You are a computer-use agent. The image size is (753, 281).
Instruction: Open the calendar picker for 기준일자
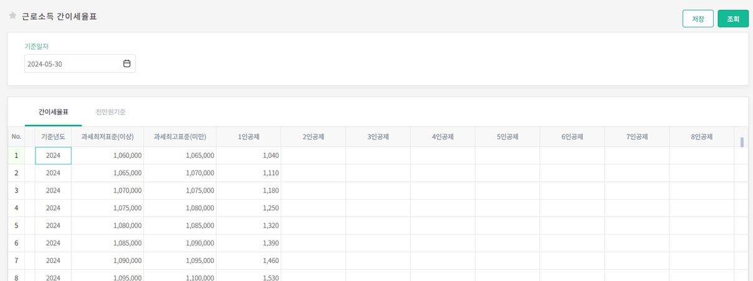pos(127,63)
